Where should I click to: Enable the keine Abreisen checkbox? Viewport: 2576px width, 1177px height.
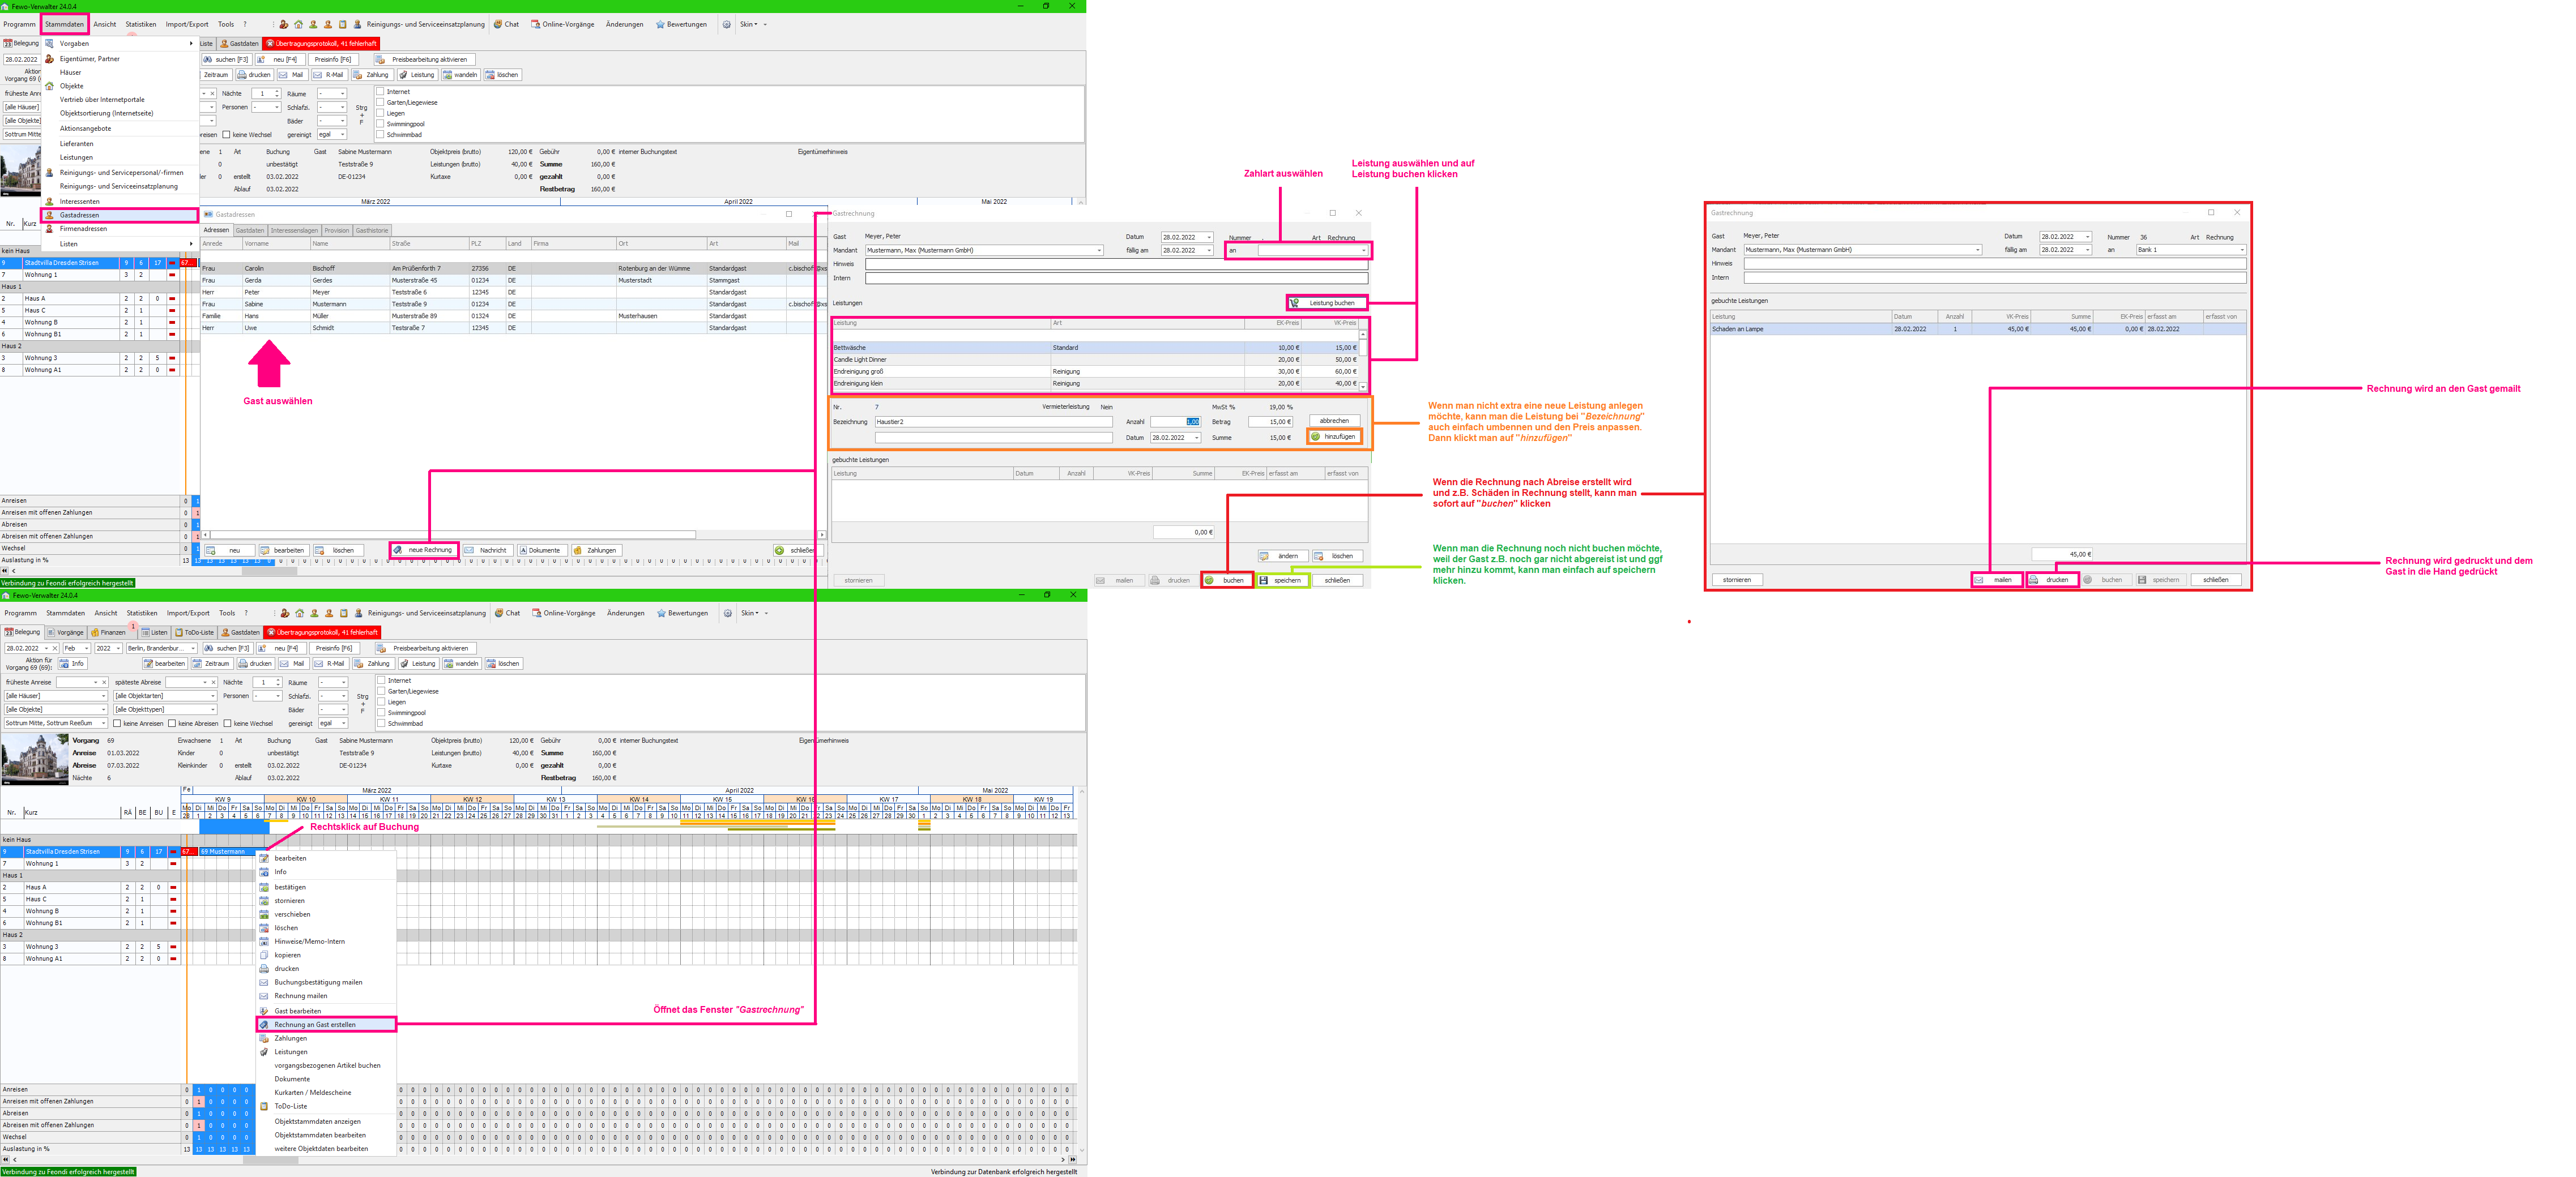(172, 724)
